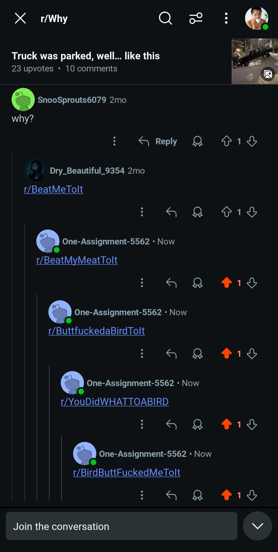The width and height of the screenshot is (278, 552).
Task: Reply arrow on r/BirdButtFuckedMeToIt comment
Action: point(171,495)
